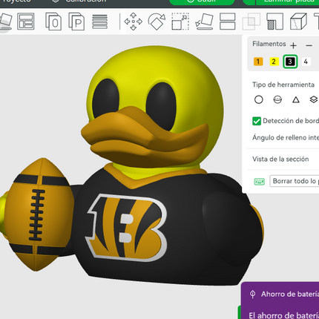This screenshot has width=319, height=319.
Task: Toggle the Detección de bordes checkbox
Action: pos(257,121)
